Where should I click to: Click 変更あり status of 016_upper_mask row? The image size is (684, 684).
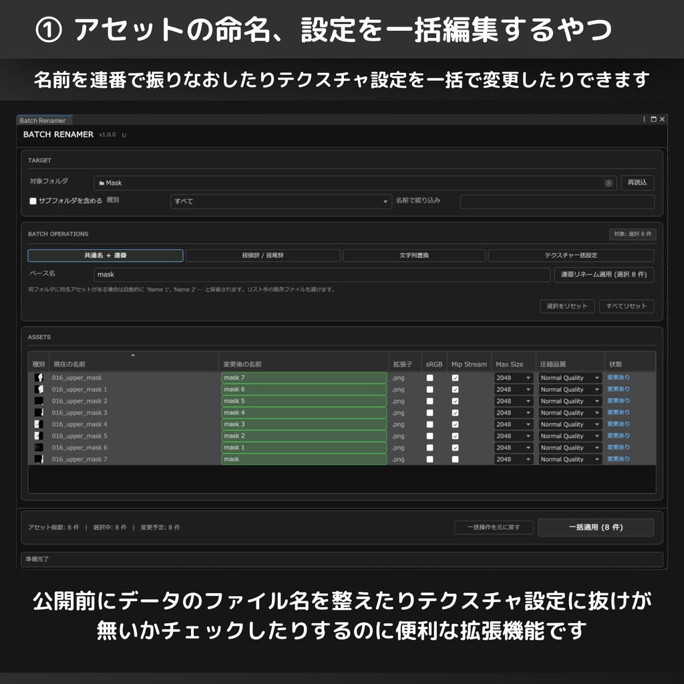coord(618,377)
